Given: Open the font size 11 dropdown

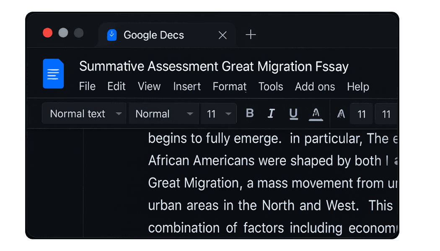Looking at the screenshot, I should point(218,113).
